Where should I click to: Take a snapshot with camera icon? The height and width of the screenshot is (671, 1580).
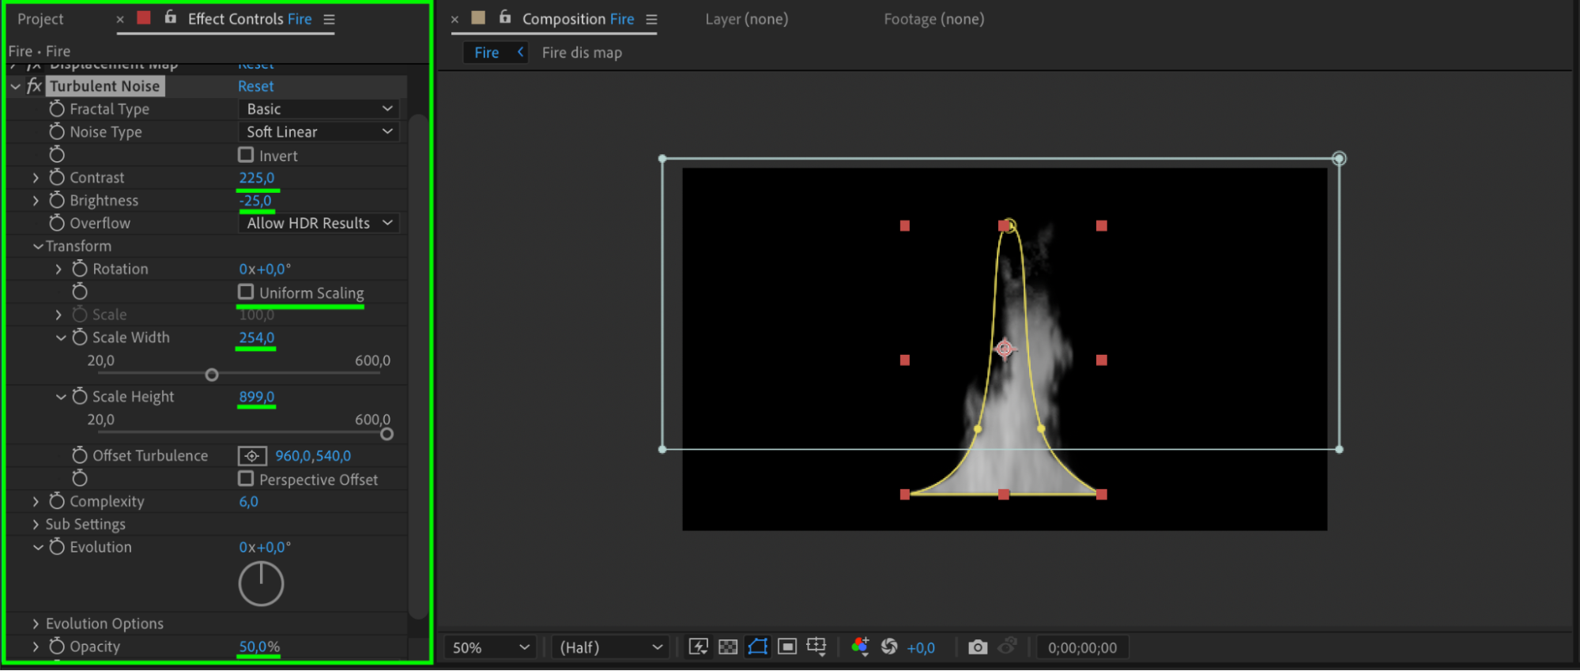[978, 647]
